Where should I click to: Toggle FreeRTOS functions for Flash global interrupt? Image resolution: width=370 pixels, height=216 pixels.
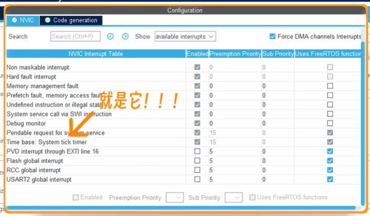click(330, 161)
